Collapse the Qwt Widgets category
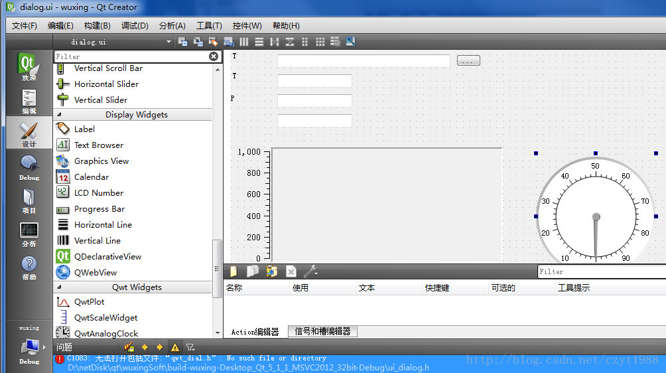Screen dimensions: 666x373 pyautogui.click(x=59, y=287)
